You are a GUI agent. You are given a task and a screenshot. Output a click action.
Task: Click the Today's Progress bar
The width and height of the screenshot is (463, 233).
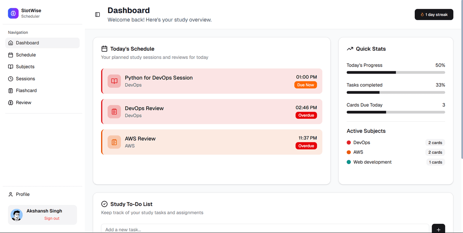(x=395, y=72)
